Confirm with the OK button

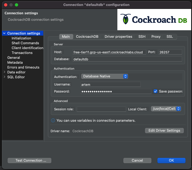(x=171, y=161)
